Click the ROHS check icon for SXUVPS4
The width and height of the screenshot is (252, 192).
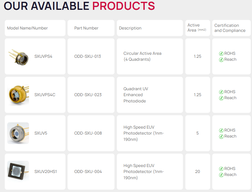pos(221,54)
